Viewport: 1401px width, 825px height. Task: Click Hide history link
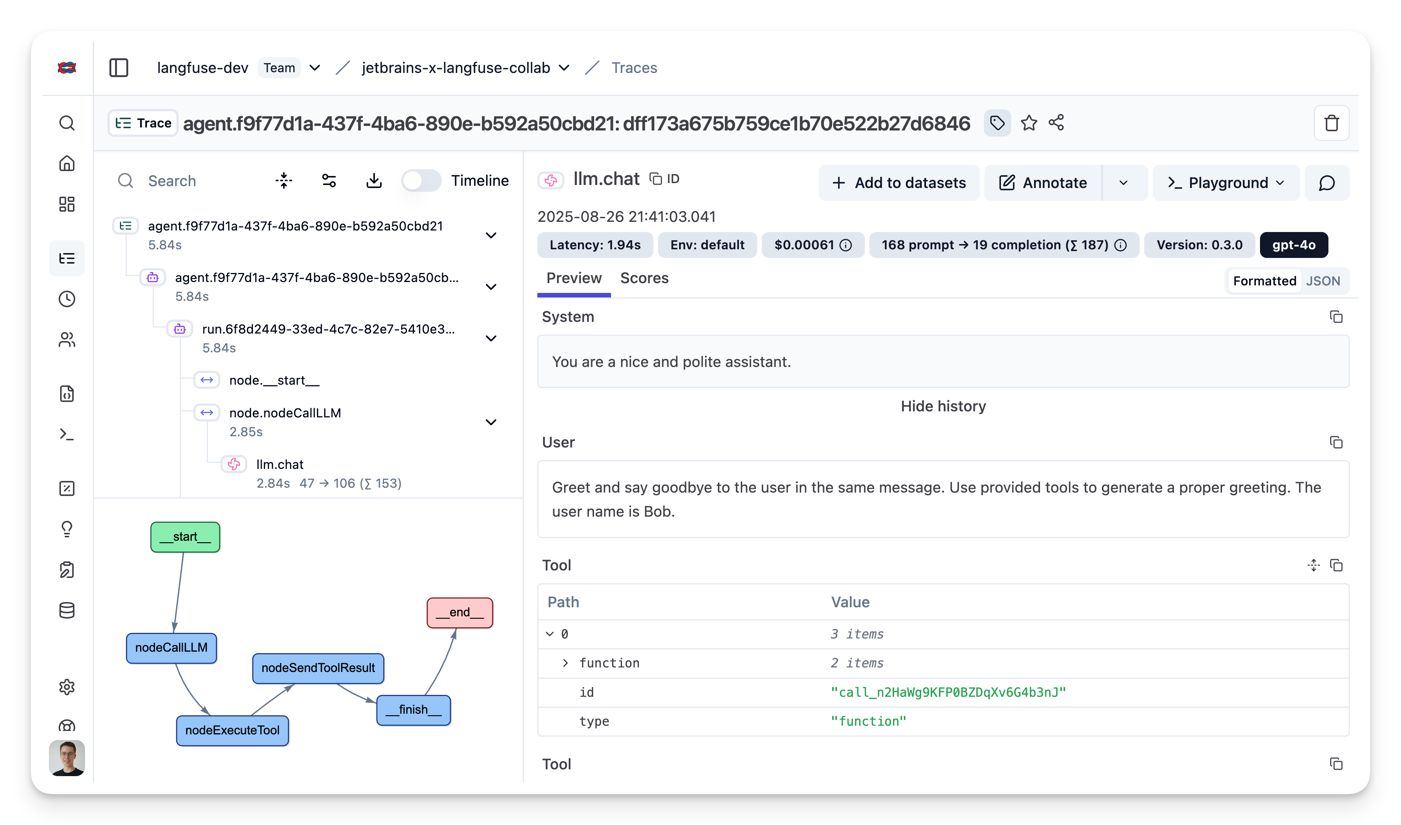point(943,406)
